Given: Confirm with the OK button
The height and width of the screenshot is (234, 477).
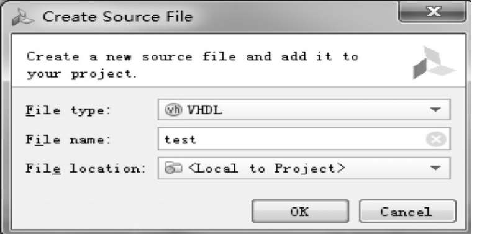Looking at the screenshot, I should [x=300, y=211].
